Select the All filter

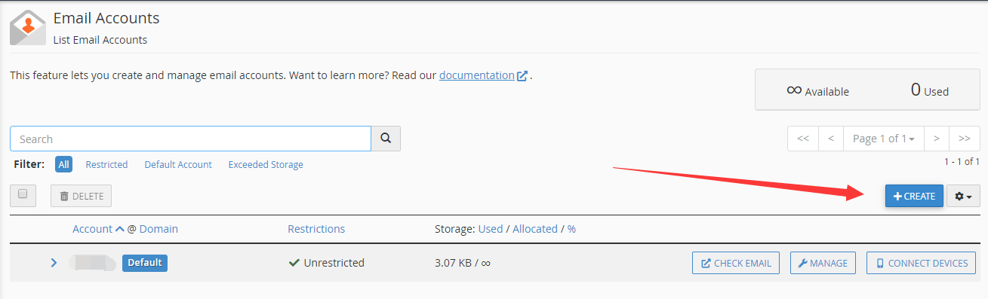63,164
